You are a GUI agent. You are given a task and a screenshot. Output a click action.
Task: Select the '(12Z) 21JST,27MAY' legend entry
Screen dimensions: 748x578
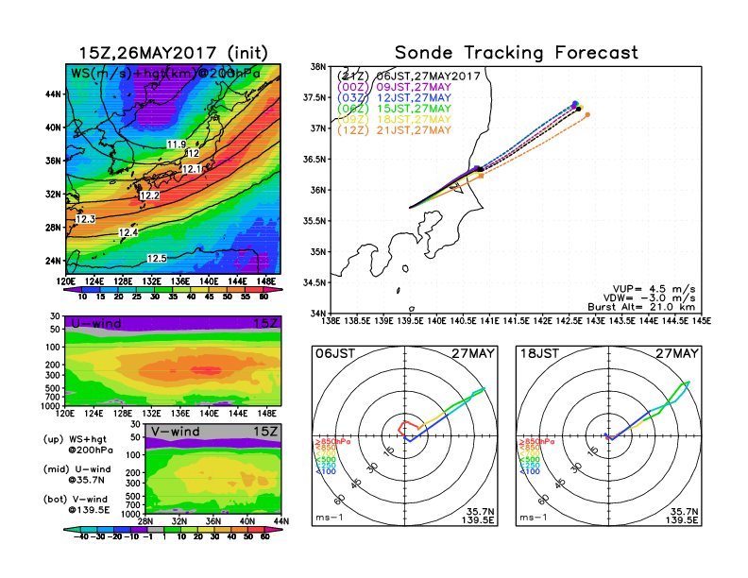point(394,130)
